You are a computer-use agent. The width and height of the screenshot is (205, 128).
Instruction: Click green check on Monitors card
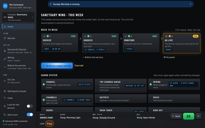click(126, 36)
